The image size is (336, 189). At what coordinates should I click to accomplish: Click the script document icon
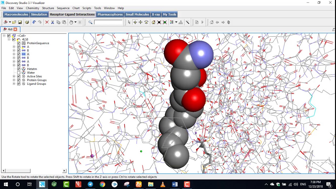[x=197, y=22]
